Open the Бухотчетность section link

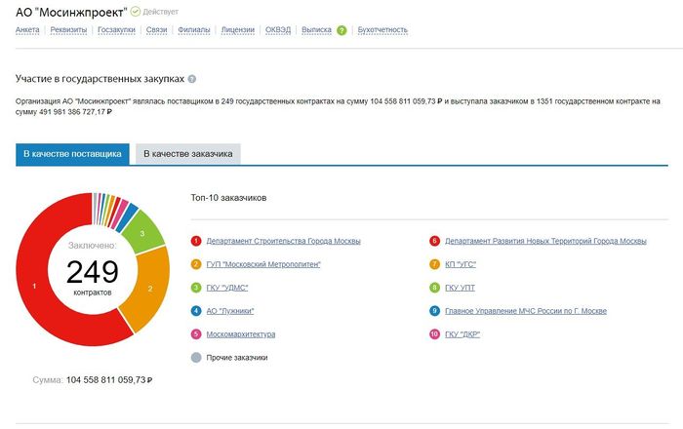pos(382,30)
